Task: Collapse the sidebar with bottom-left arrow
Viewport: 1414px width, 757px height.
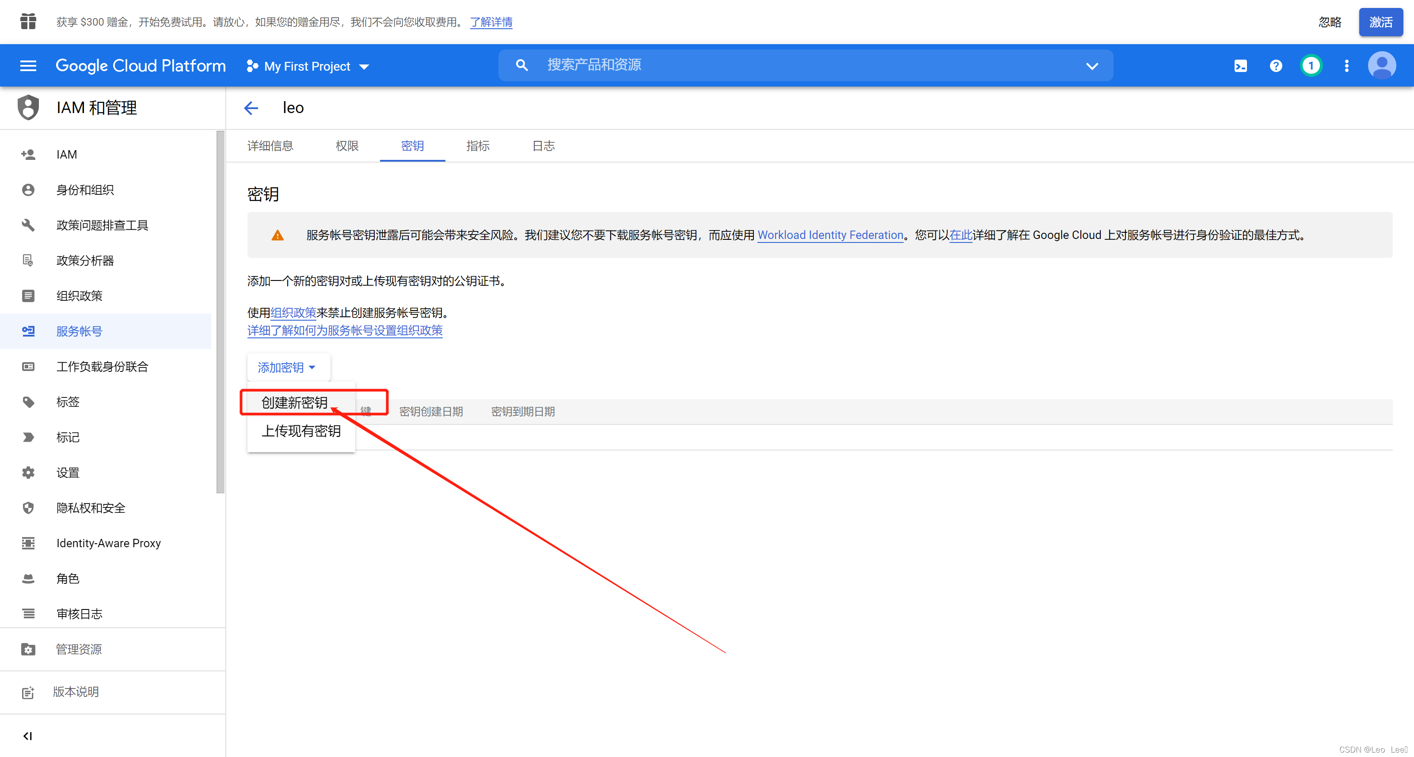Action: point(27,736)
